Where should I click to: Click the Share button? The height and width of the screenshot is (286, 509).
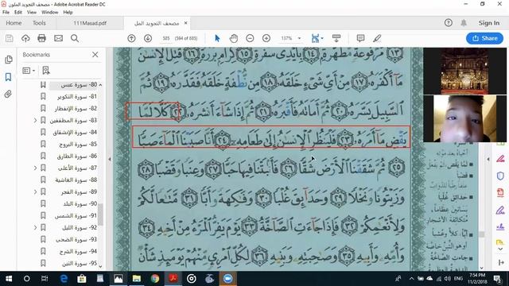[x=484, y=38]
